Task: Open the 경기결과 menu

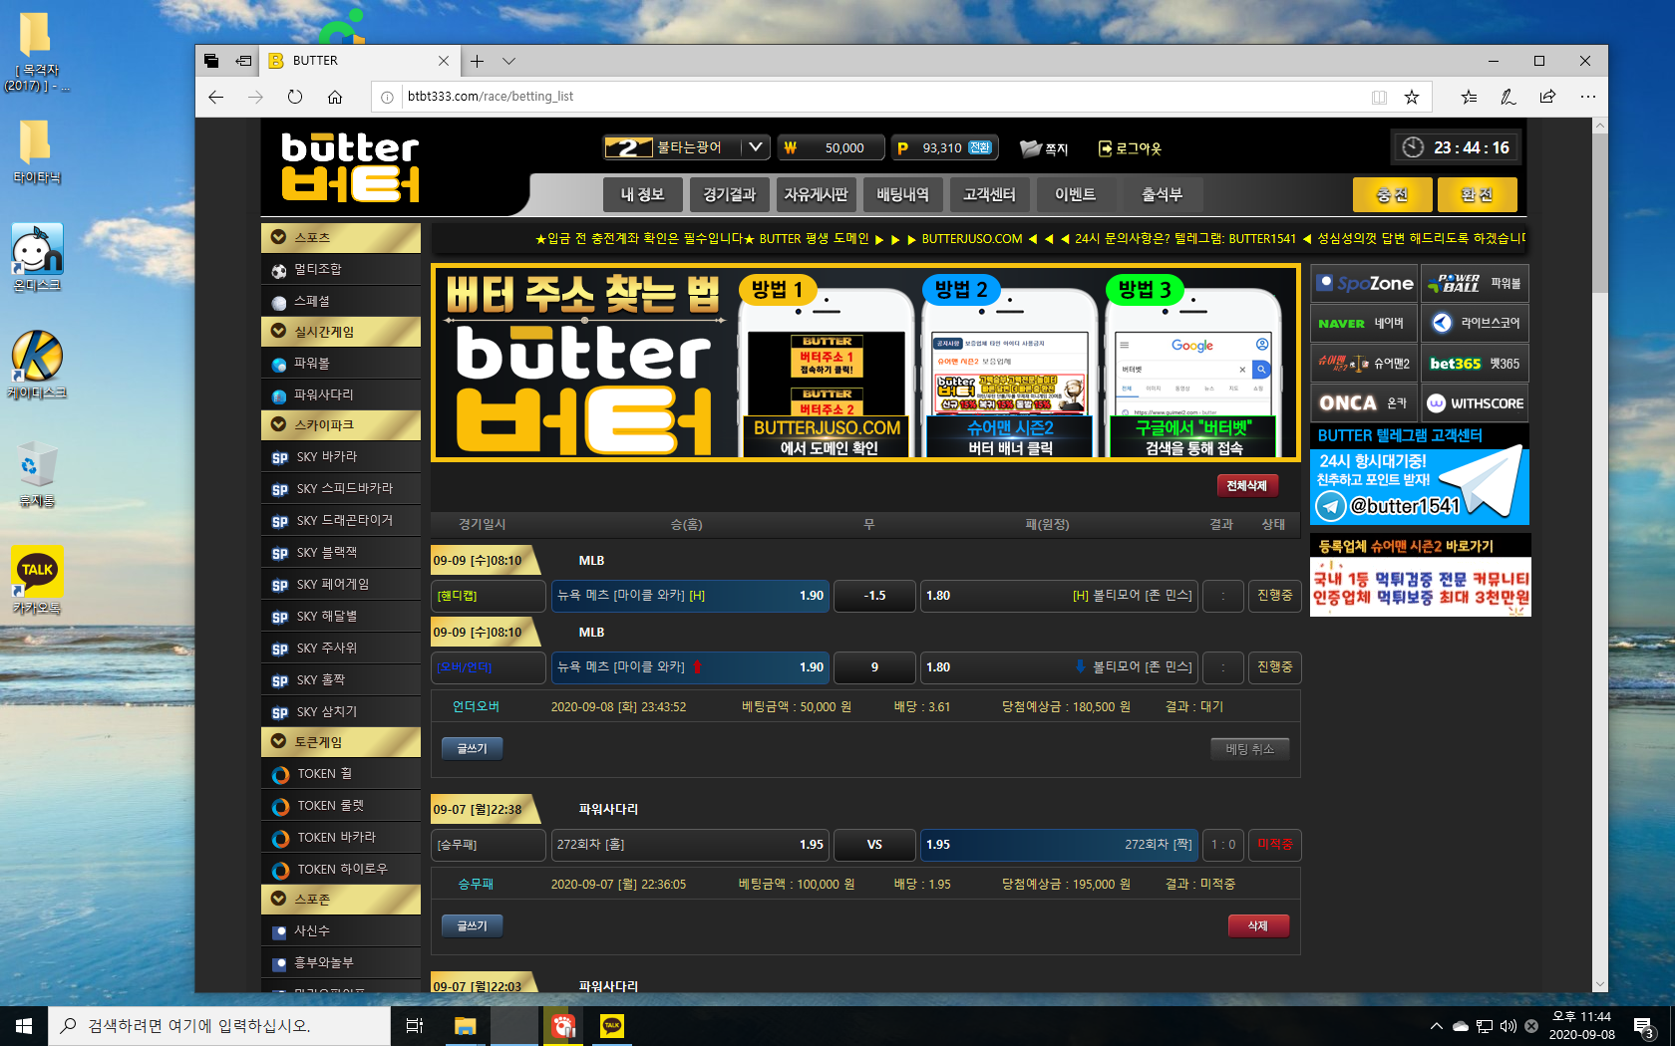Action: coord(729,194)
